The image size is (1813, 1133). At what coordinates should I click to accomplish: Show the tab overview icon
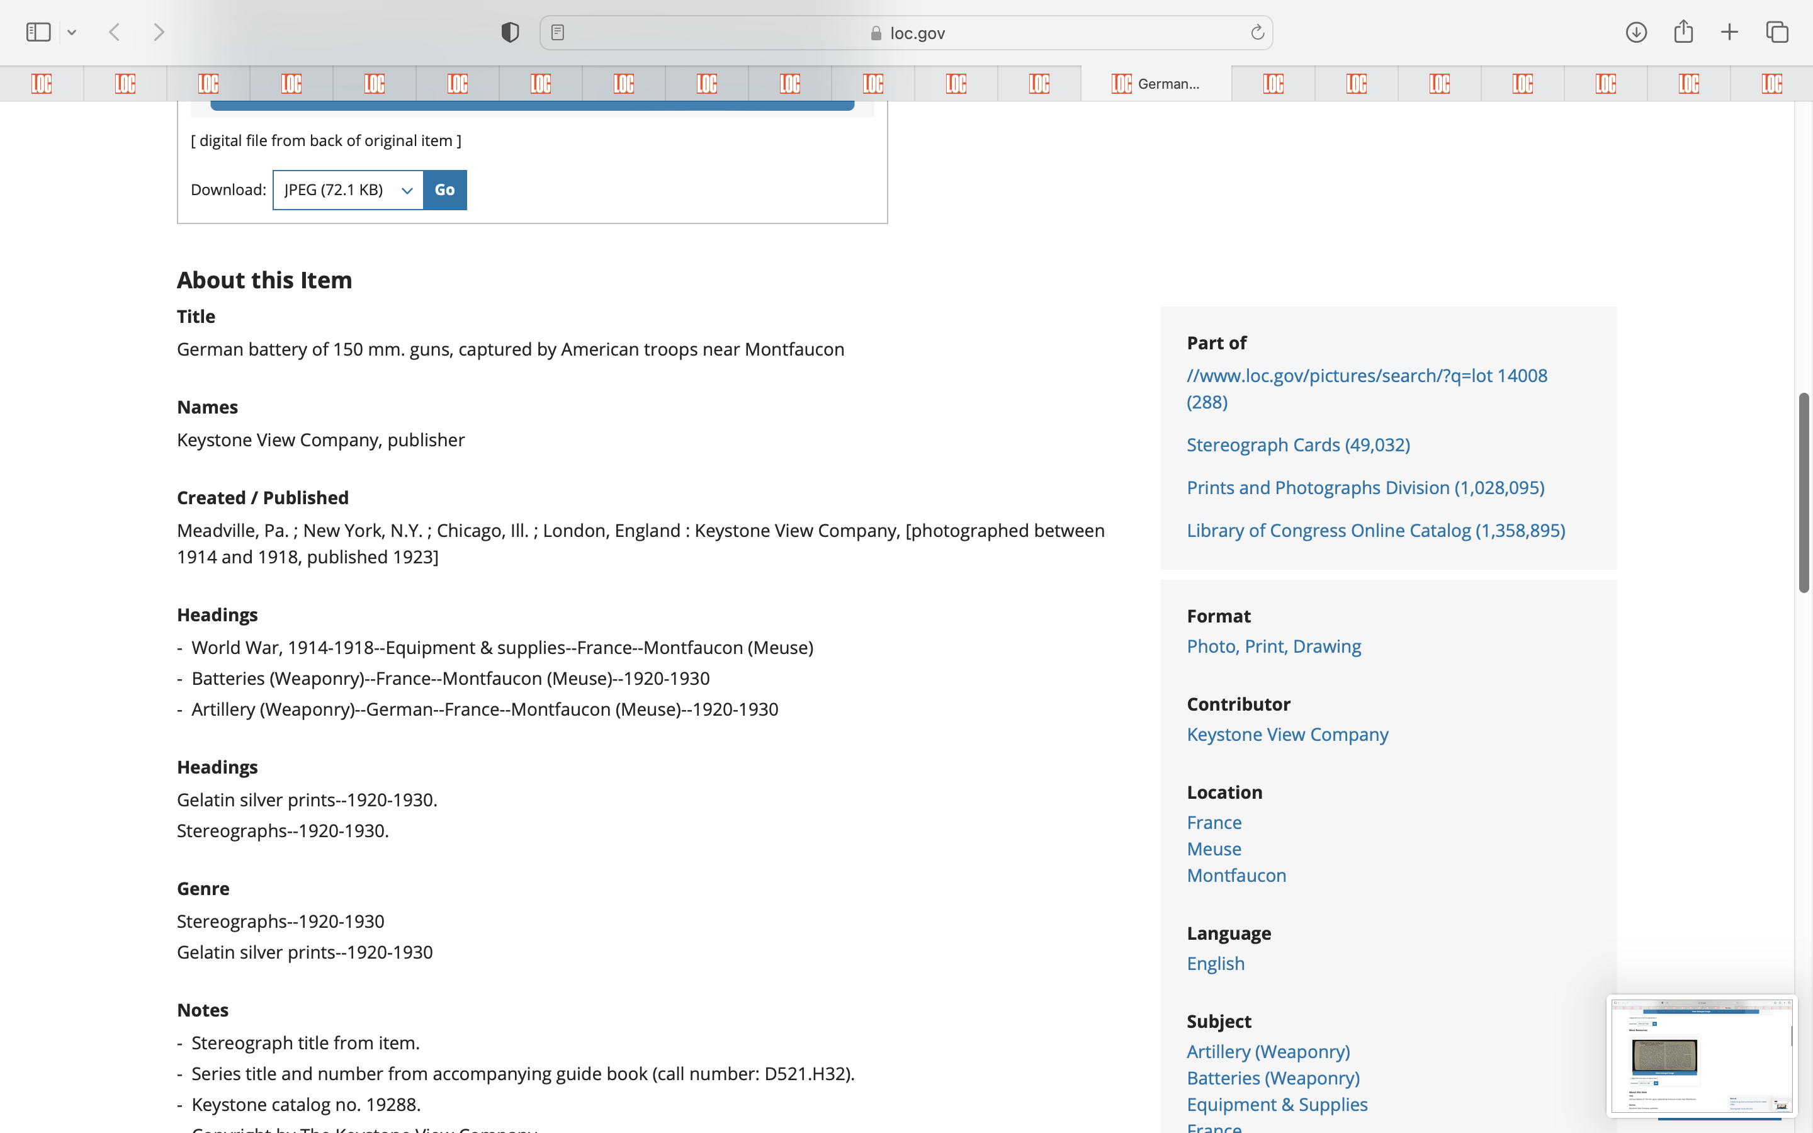pyautogui.click(x=1777, y=32)
